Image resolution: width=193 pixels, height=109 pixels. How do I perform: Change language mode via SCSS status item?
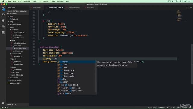click(x=179, y=107)
